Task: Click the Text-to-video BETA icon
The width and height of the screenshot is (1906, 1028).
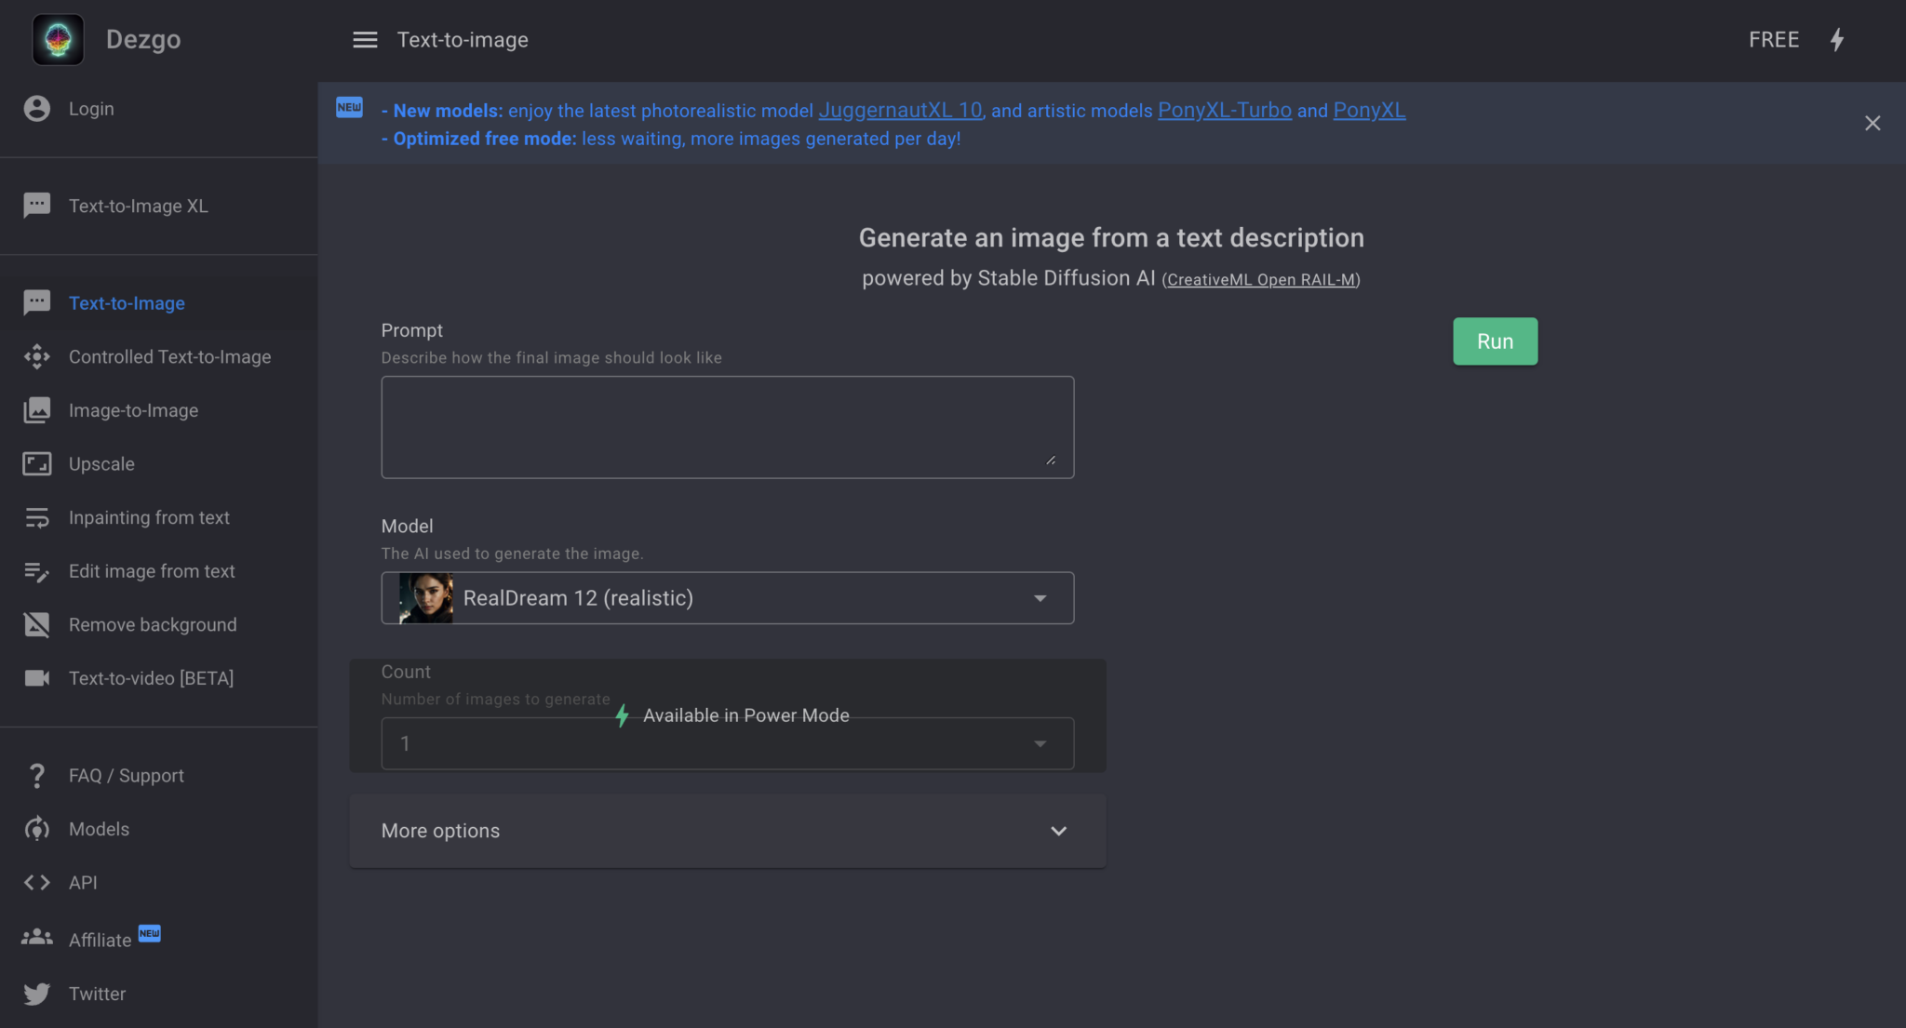Action: (x=35, y=677)
